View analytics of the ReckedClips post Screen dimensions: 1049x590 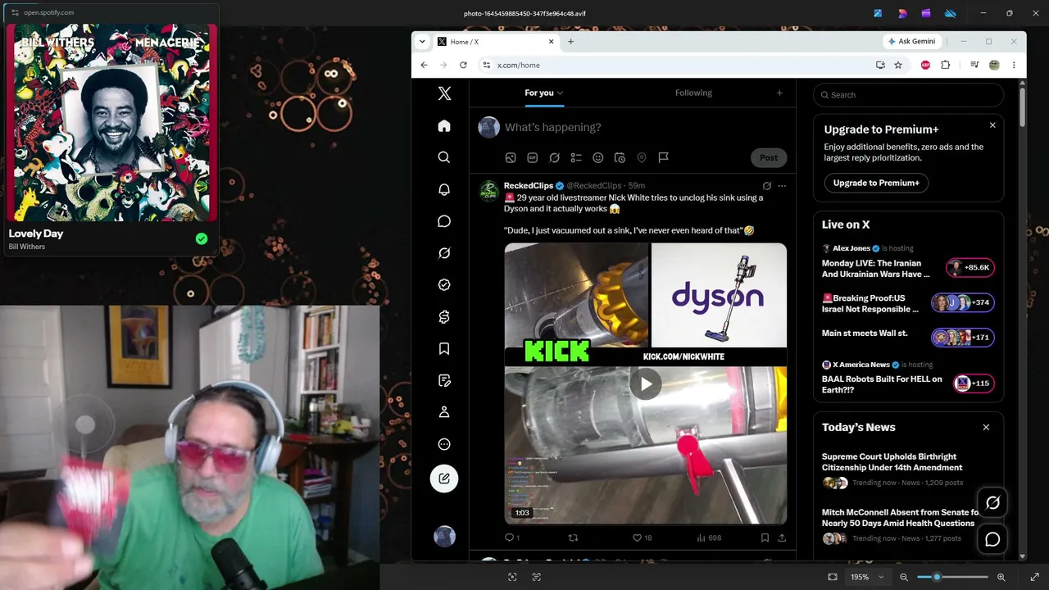pos(709,538)
